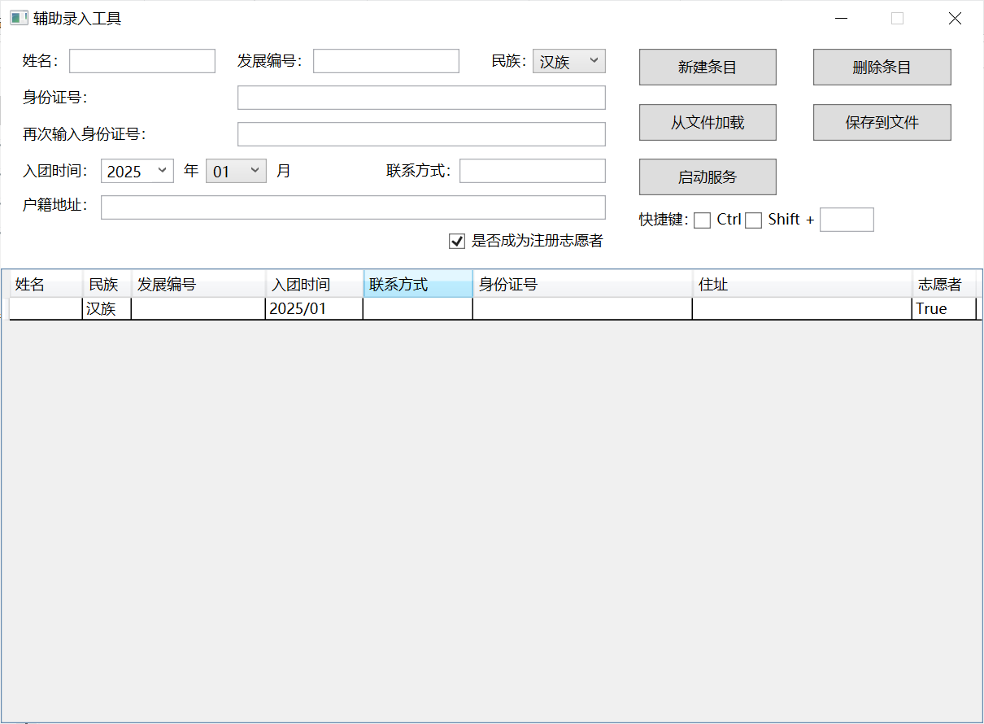The height and width of the screenshot is (724, 984).
Task: Click the 户籍地址 input field
Action: (x=353, y=207)
